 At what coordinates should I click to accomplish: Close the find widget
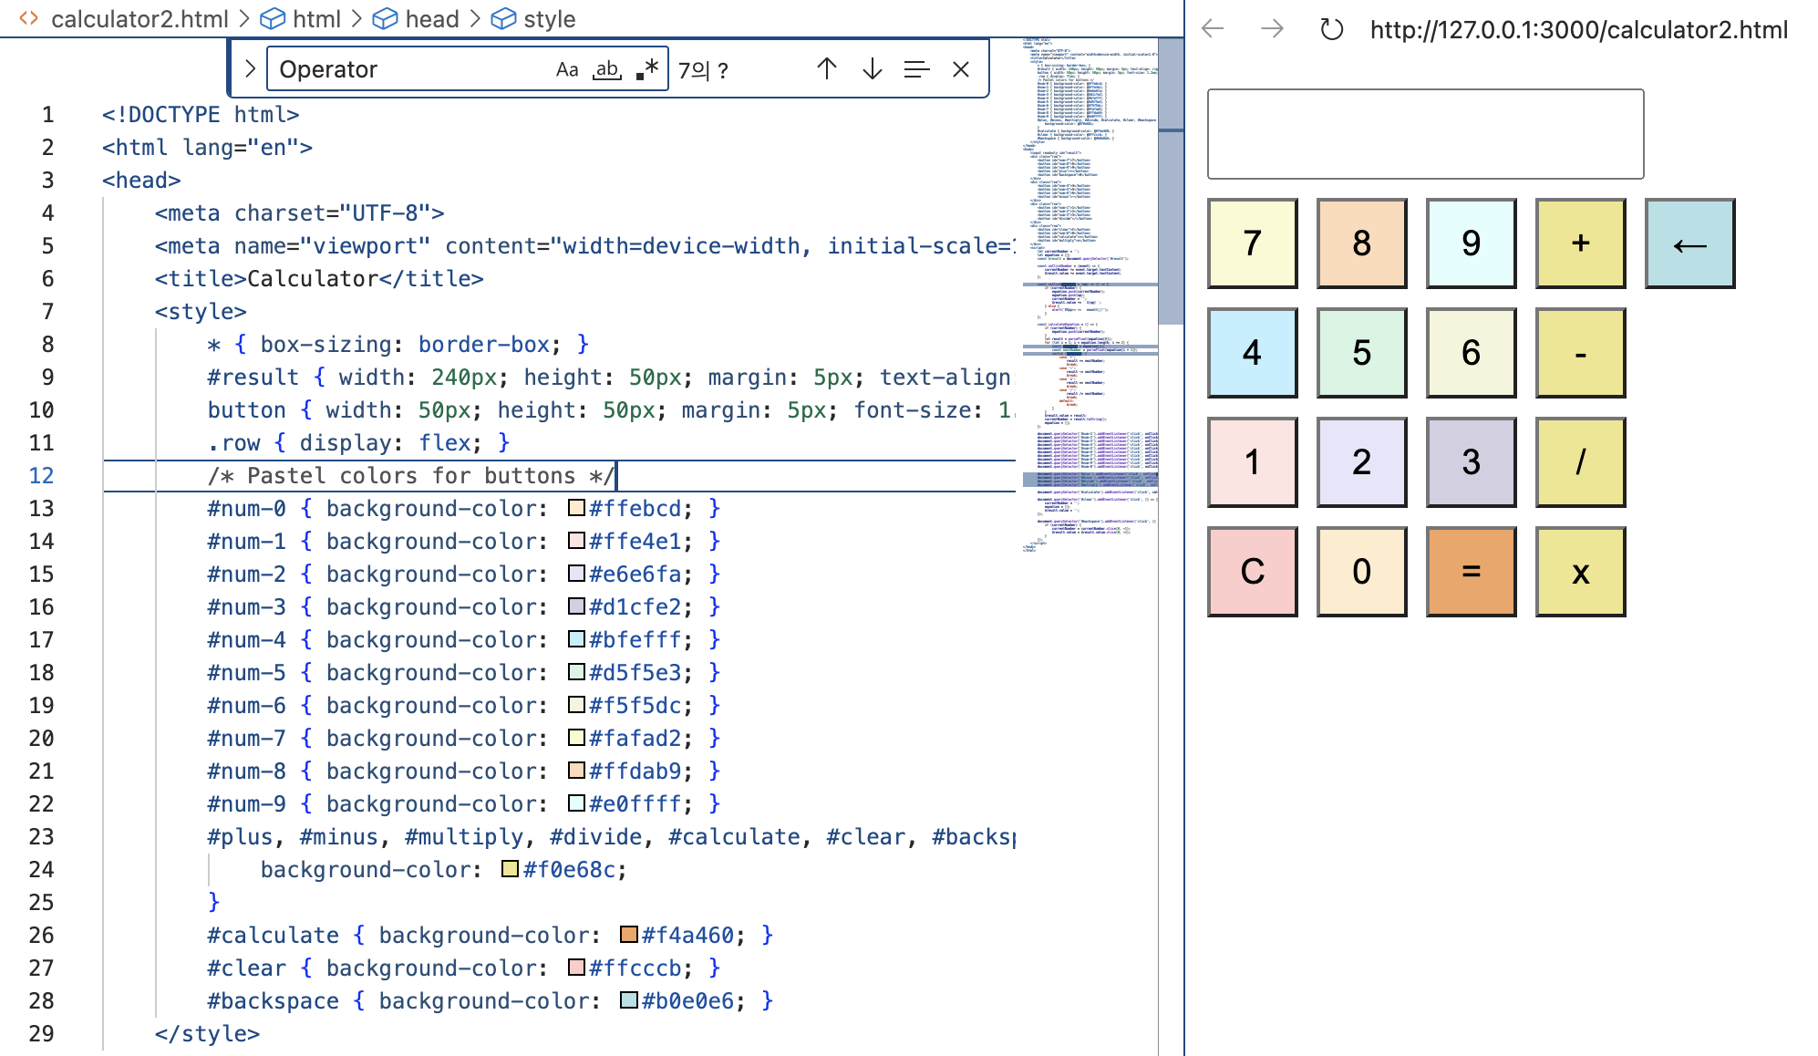[961, 69]
